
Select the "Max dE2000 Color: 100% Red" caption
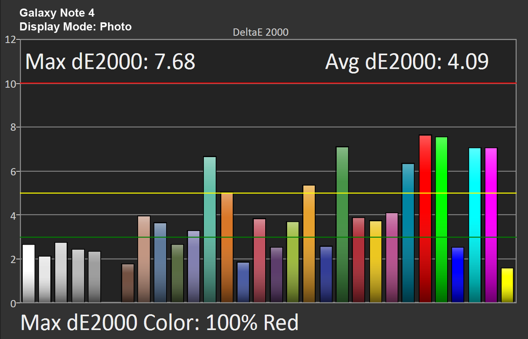pyautogui.click(x=159, y=323)
